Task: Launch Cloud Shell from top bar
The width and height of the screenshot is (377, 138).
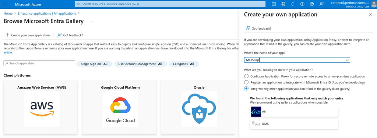Action: [x=274, y=4]
